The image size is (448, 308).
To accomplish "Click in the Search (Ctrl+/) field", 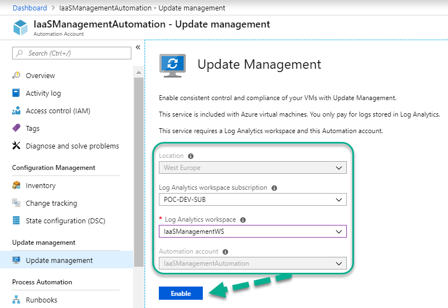I will [71, 53].
